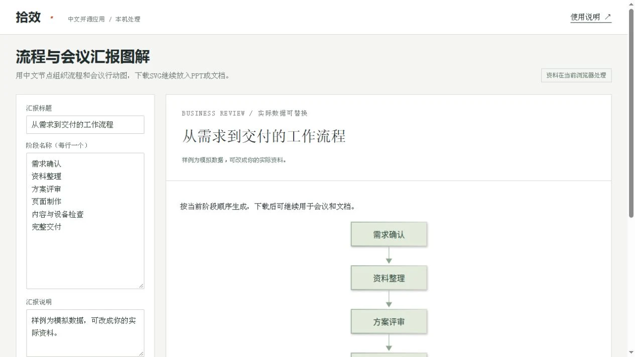Screen dimensions: 635x357
Task: Click the 资料整理 line in the stage list
Action: (x=47, y=176)
